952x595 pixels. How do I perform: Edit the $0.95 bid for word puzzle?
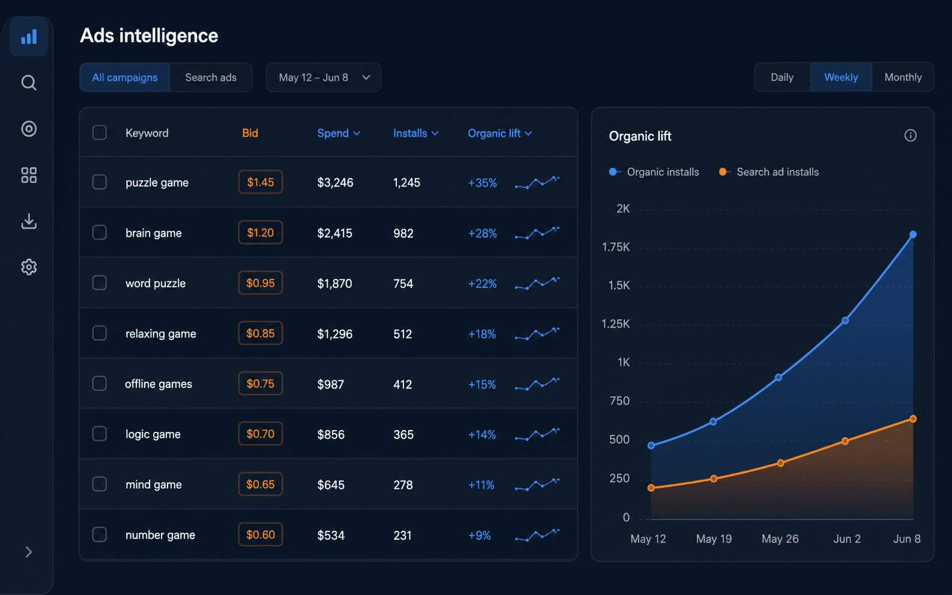261,283
